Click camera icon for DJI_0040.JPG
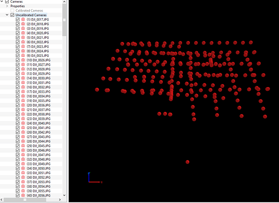Image resolution: width=279 pixels, height=203 pixels. click(x=23, y=123)
